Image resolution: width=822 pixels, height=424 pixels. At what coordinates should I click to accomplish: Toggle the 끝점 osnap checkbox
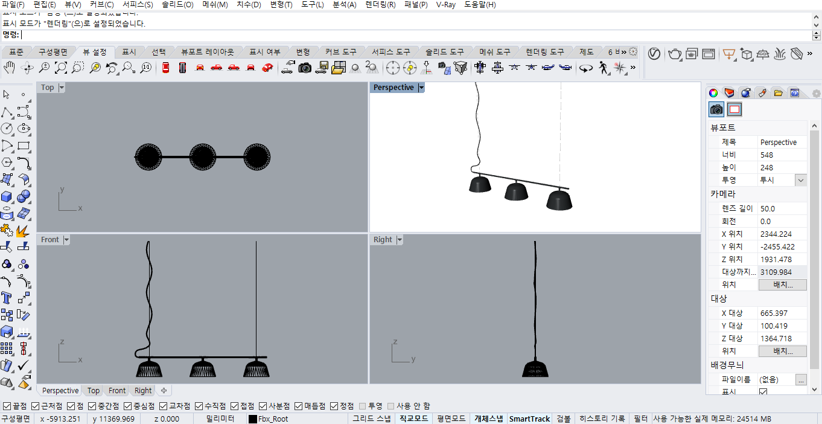pyautogui.click(x=7, y=406)
